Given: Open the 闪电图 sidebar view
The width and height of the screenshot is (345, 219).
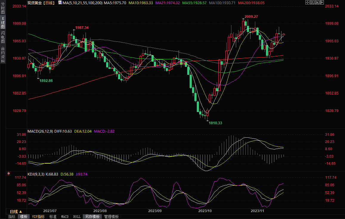Looking at the screenshot, I should [3, 37].
